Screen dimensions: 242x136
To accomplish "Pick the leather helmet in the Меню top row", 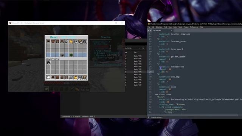I will [x=48, y=41].
